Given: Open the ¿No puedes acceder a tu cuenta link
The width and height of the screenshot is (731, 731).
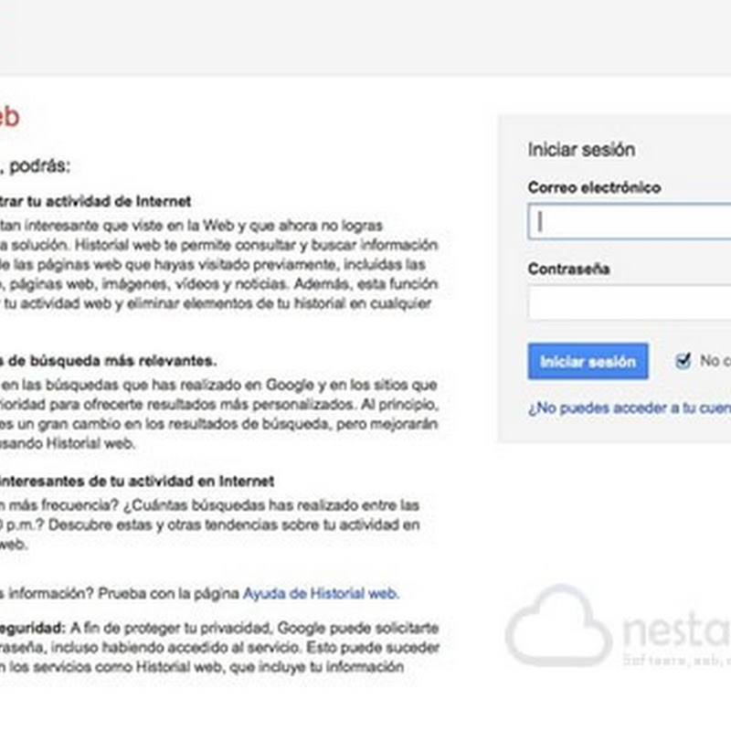Looking at the screenshot, I should (630, 408).
